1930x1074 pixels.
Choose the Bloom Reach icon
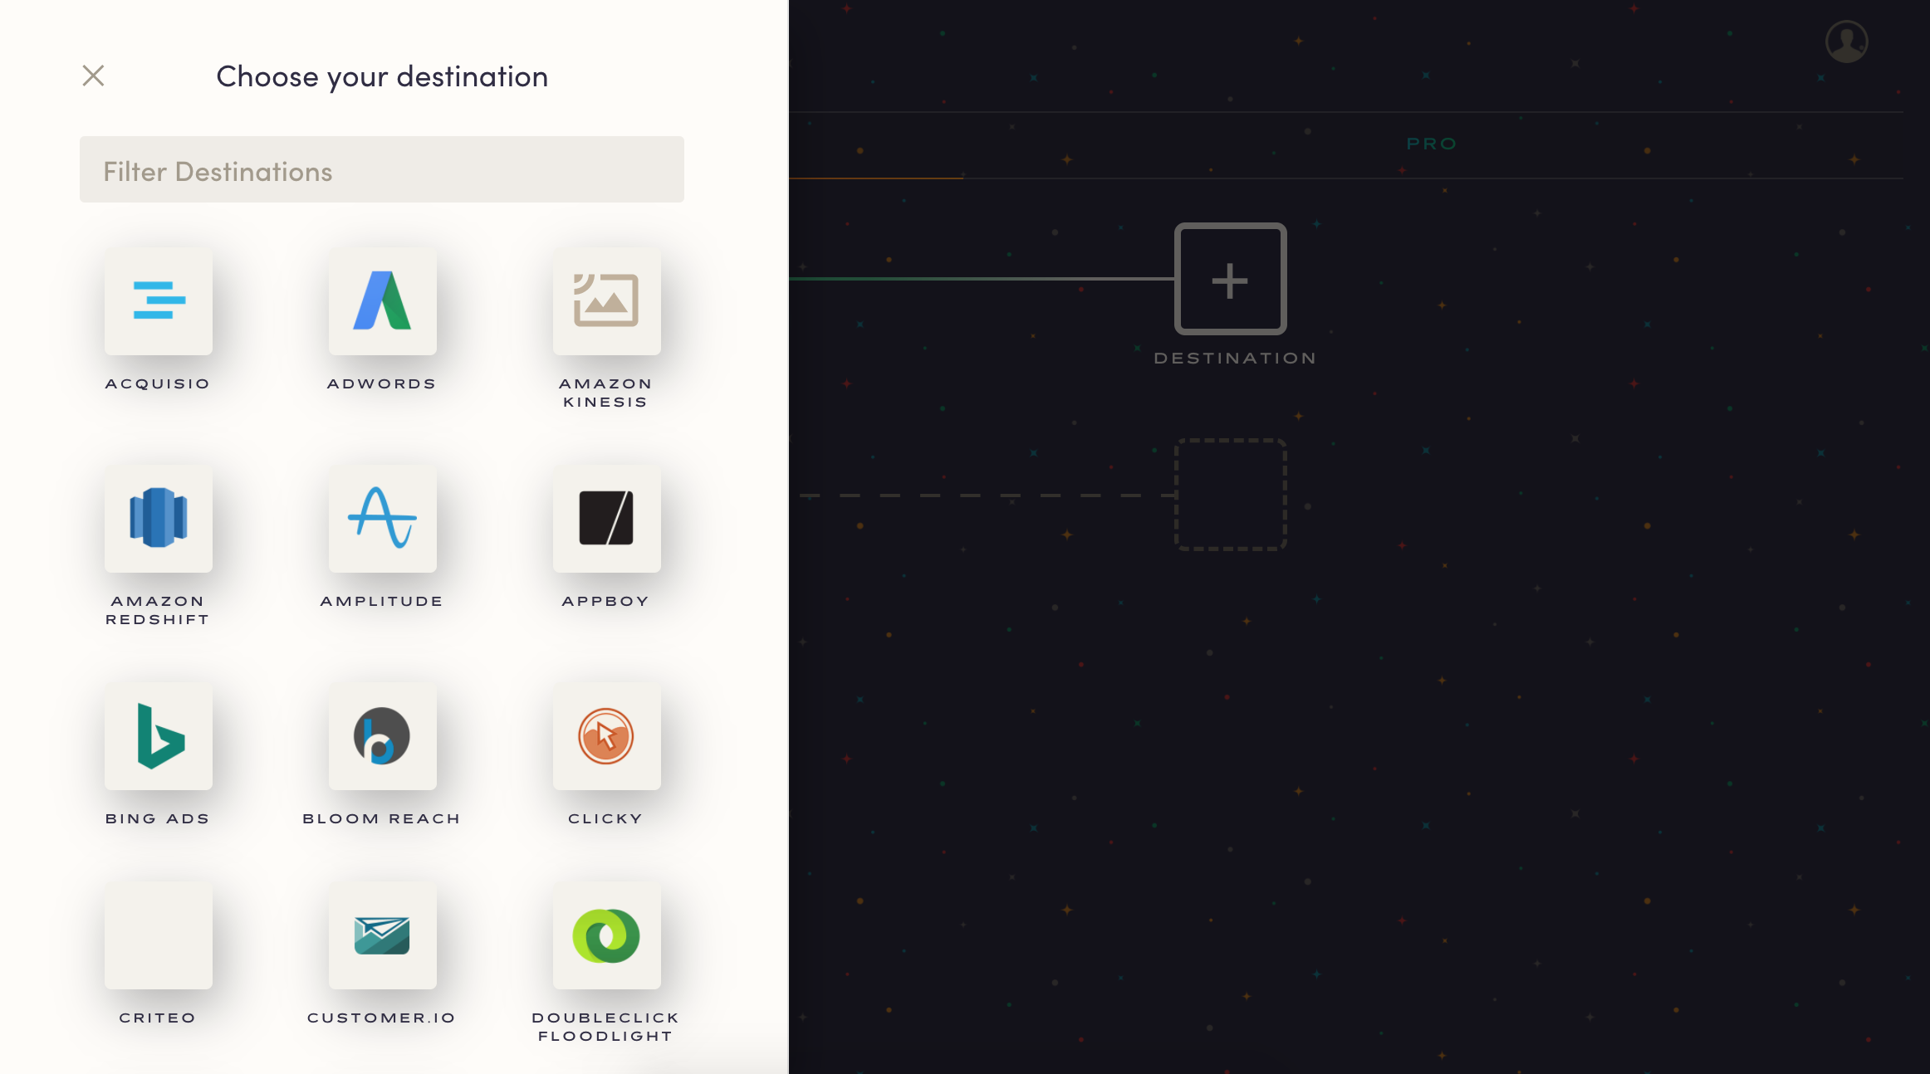pyautogui.click(x=383, y=736)
